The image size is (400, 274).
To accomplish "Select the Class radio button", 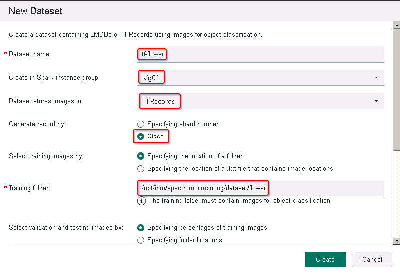I will click(x=141, y=137).
